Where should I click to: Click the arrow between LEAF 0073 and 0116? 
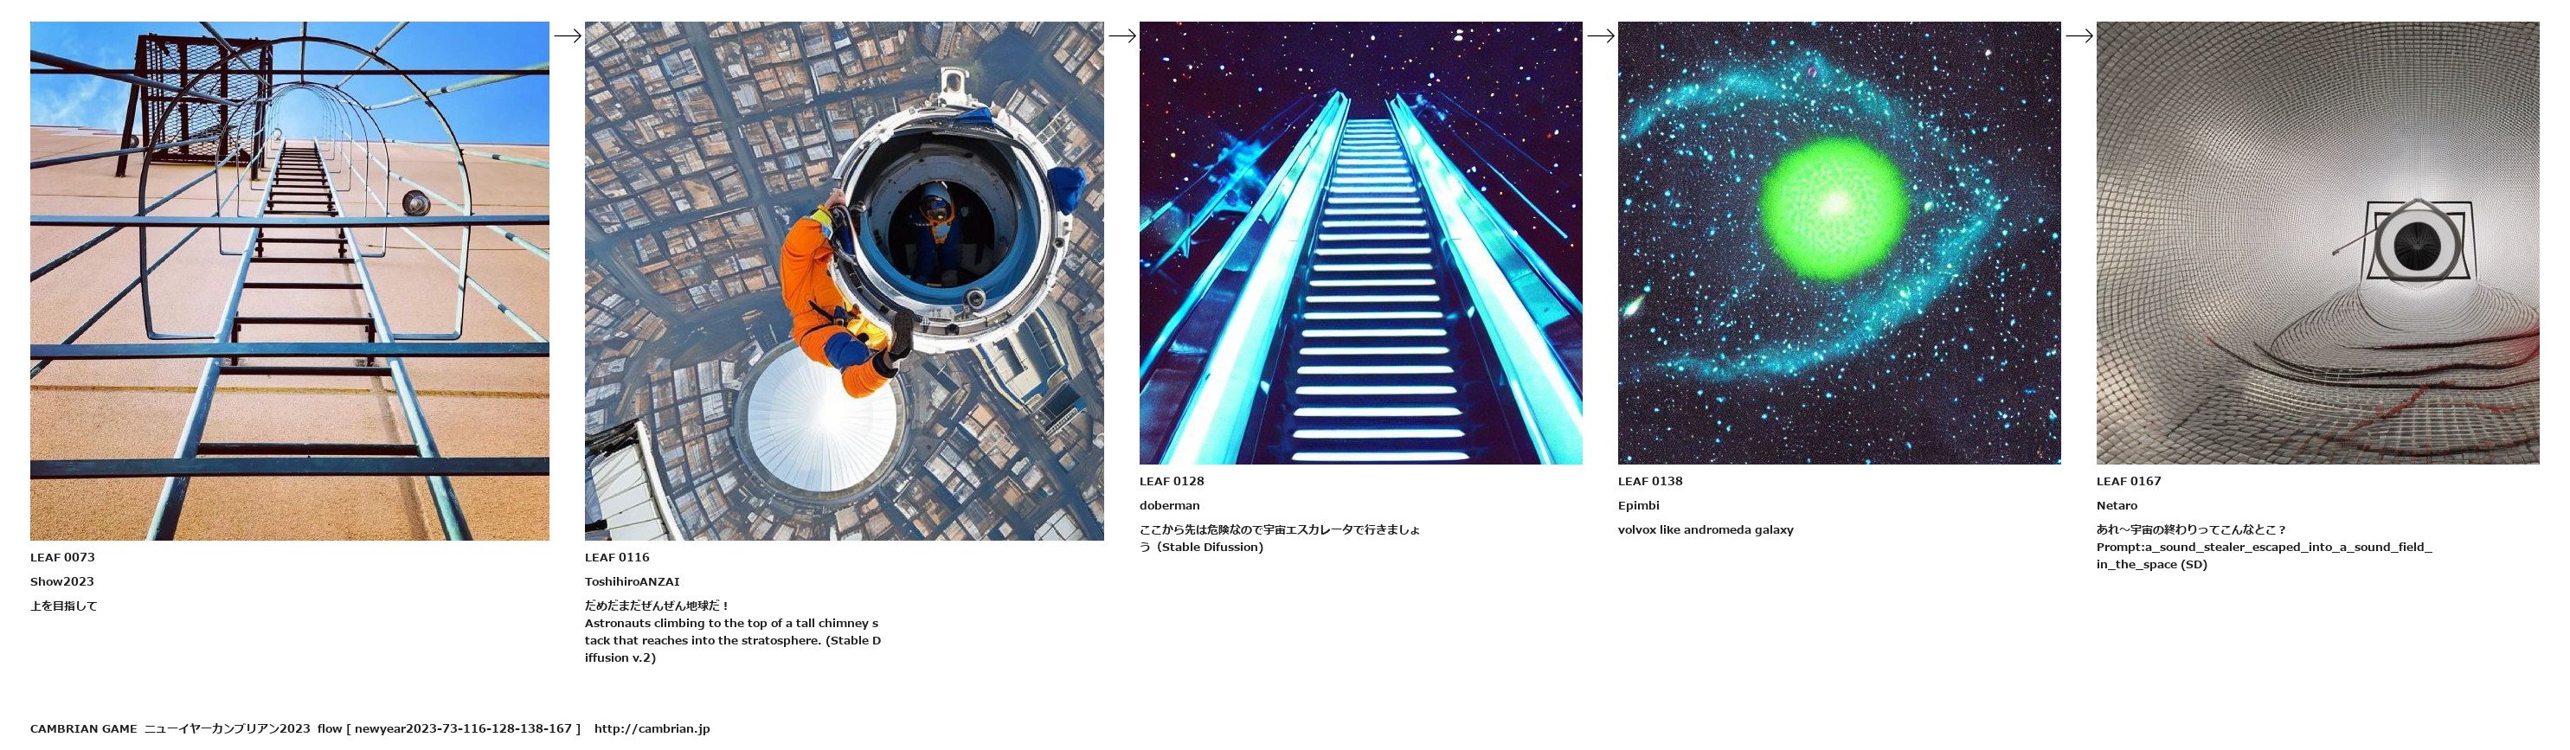[567, 36]
